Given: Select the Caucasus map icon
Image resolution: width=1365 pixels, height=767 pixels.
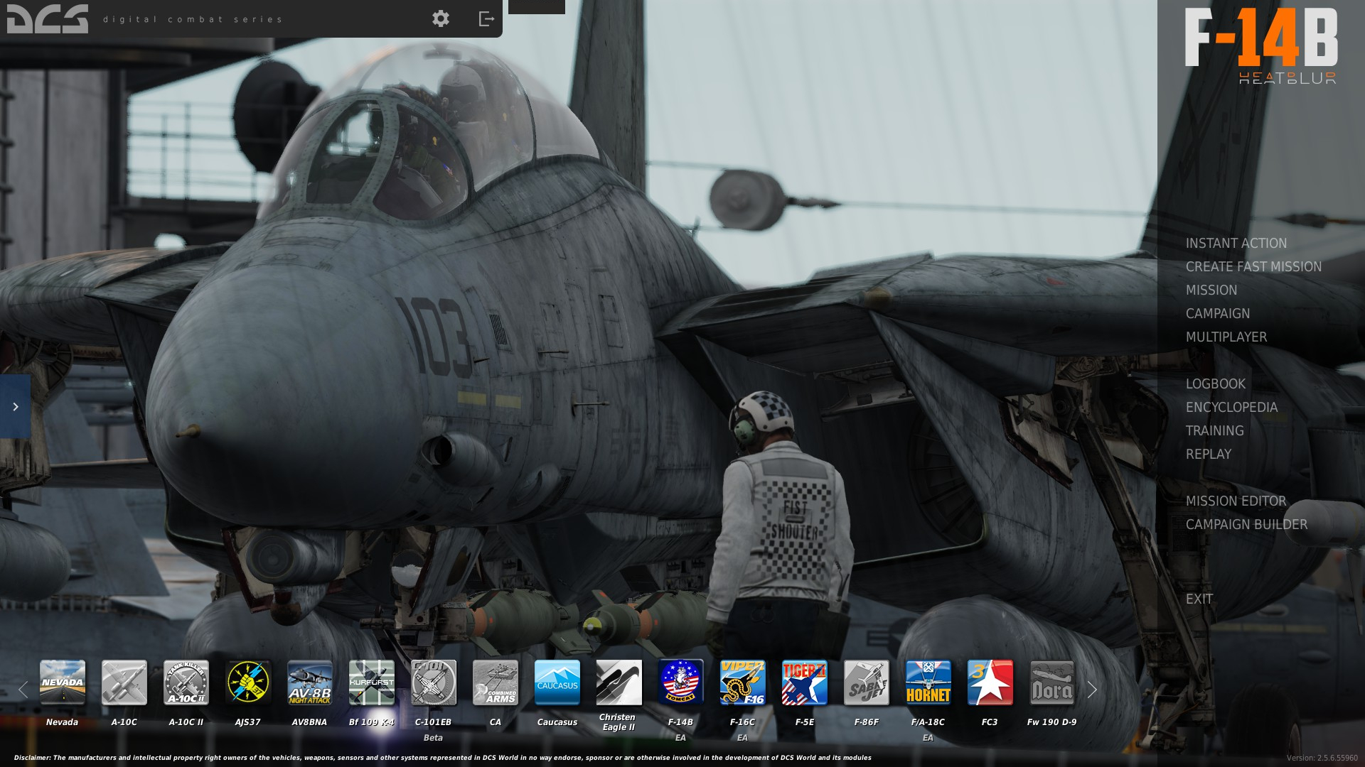Looking at the screenshot, I should pyautogui.click(x=557, y=682).
